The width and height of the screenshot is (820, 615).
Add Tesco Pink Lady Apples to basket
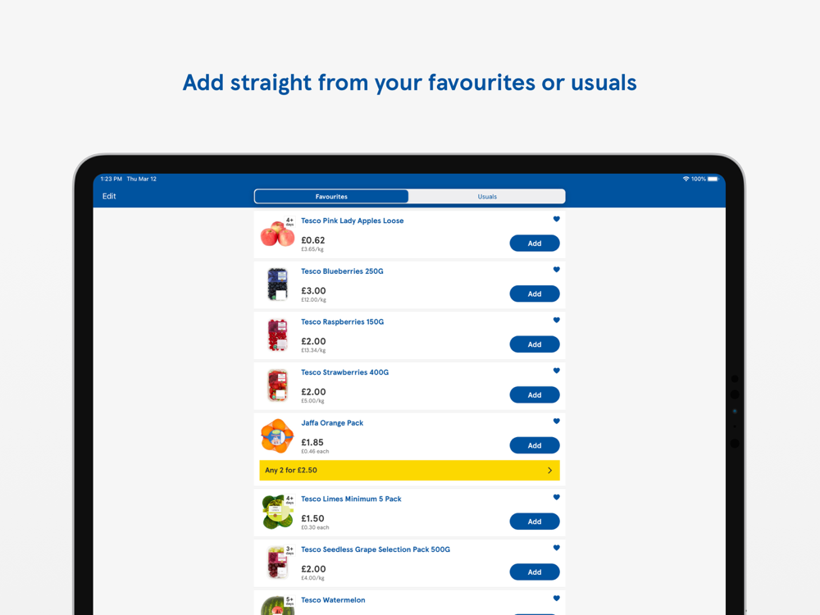click(x=535, y=244)
